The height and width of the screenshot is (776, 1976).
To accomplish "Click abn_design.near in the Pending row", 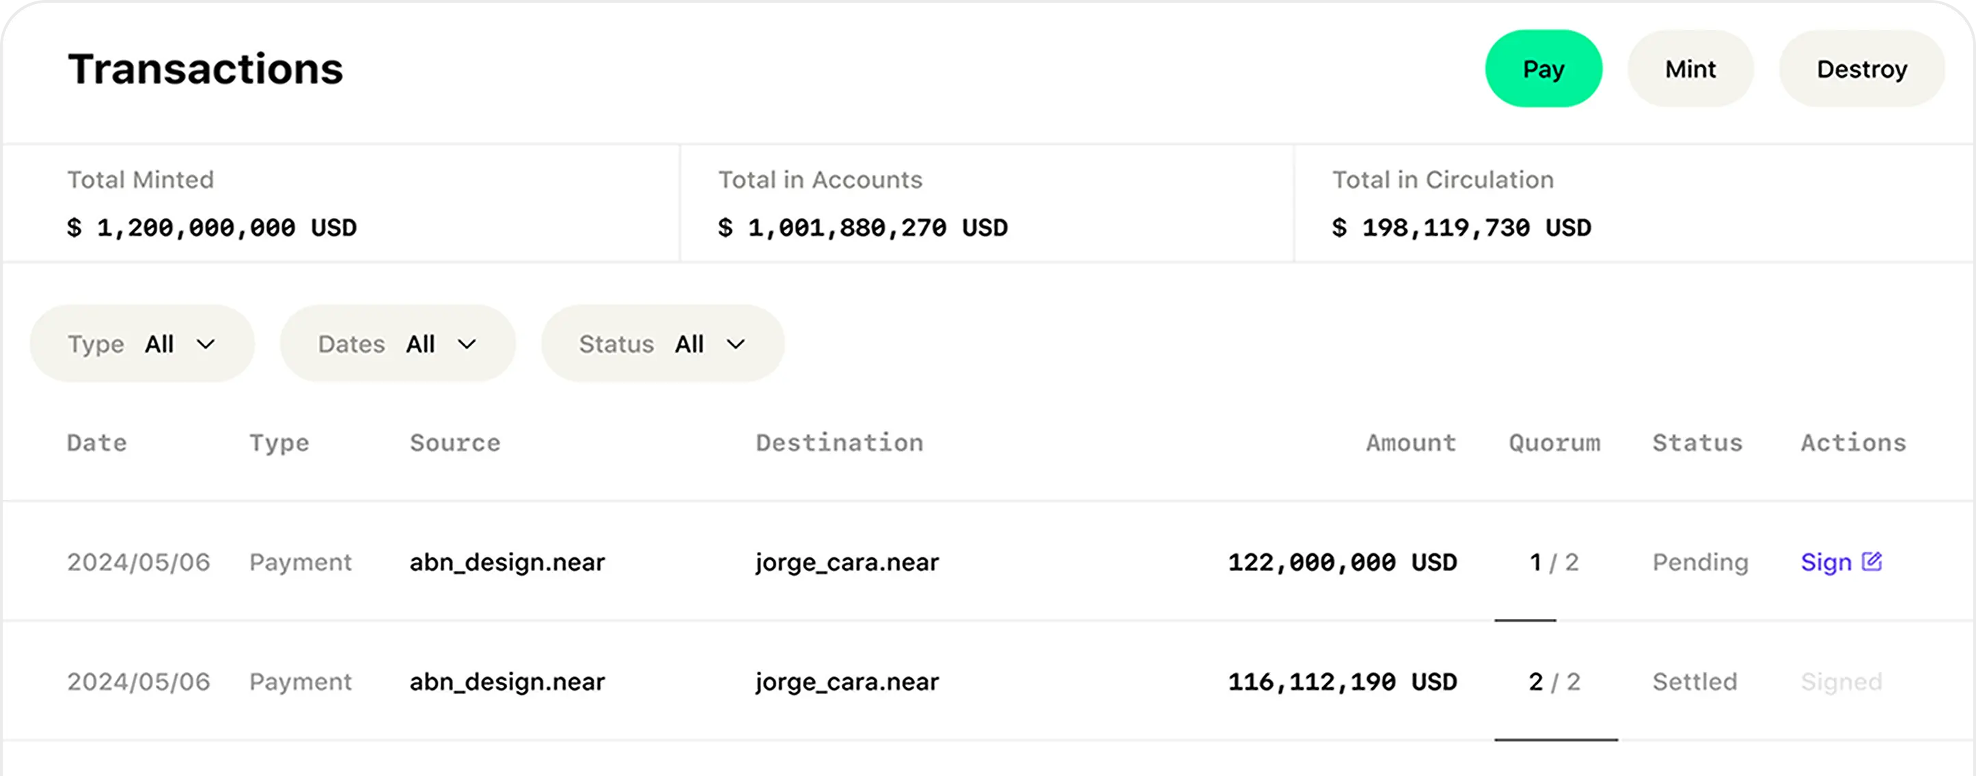I will pyautogui.click(x=507, y=562).
